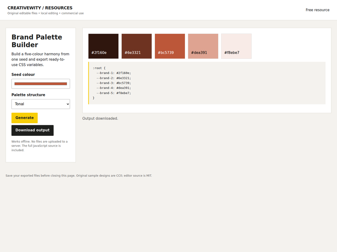Select the #dea391 light salmon swatch
Viewport: 337px width, 252px height.
[203, 46]
